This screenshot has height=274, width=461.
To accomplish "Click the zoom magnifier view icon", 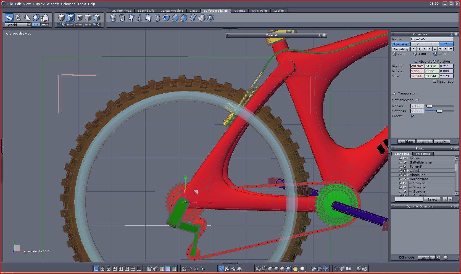I will 196,268.
